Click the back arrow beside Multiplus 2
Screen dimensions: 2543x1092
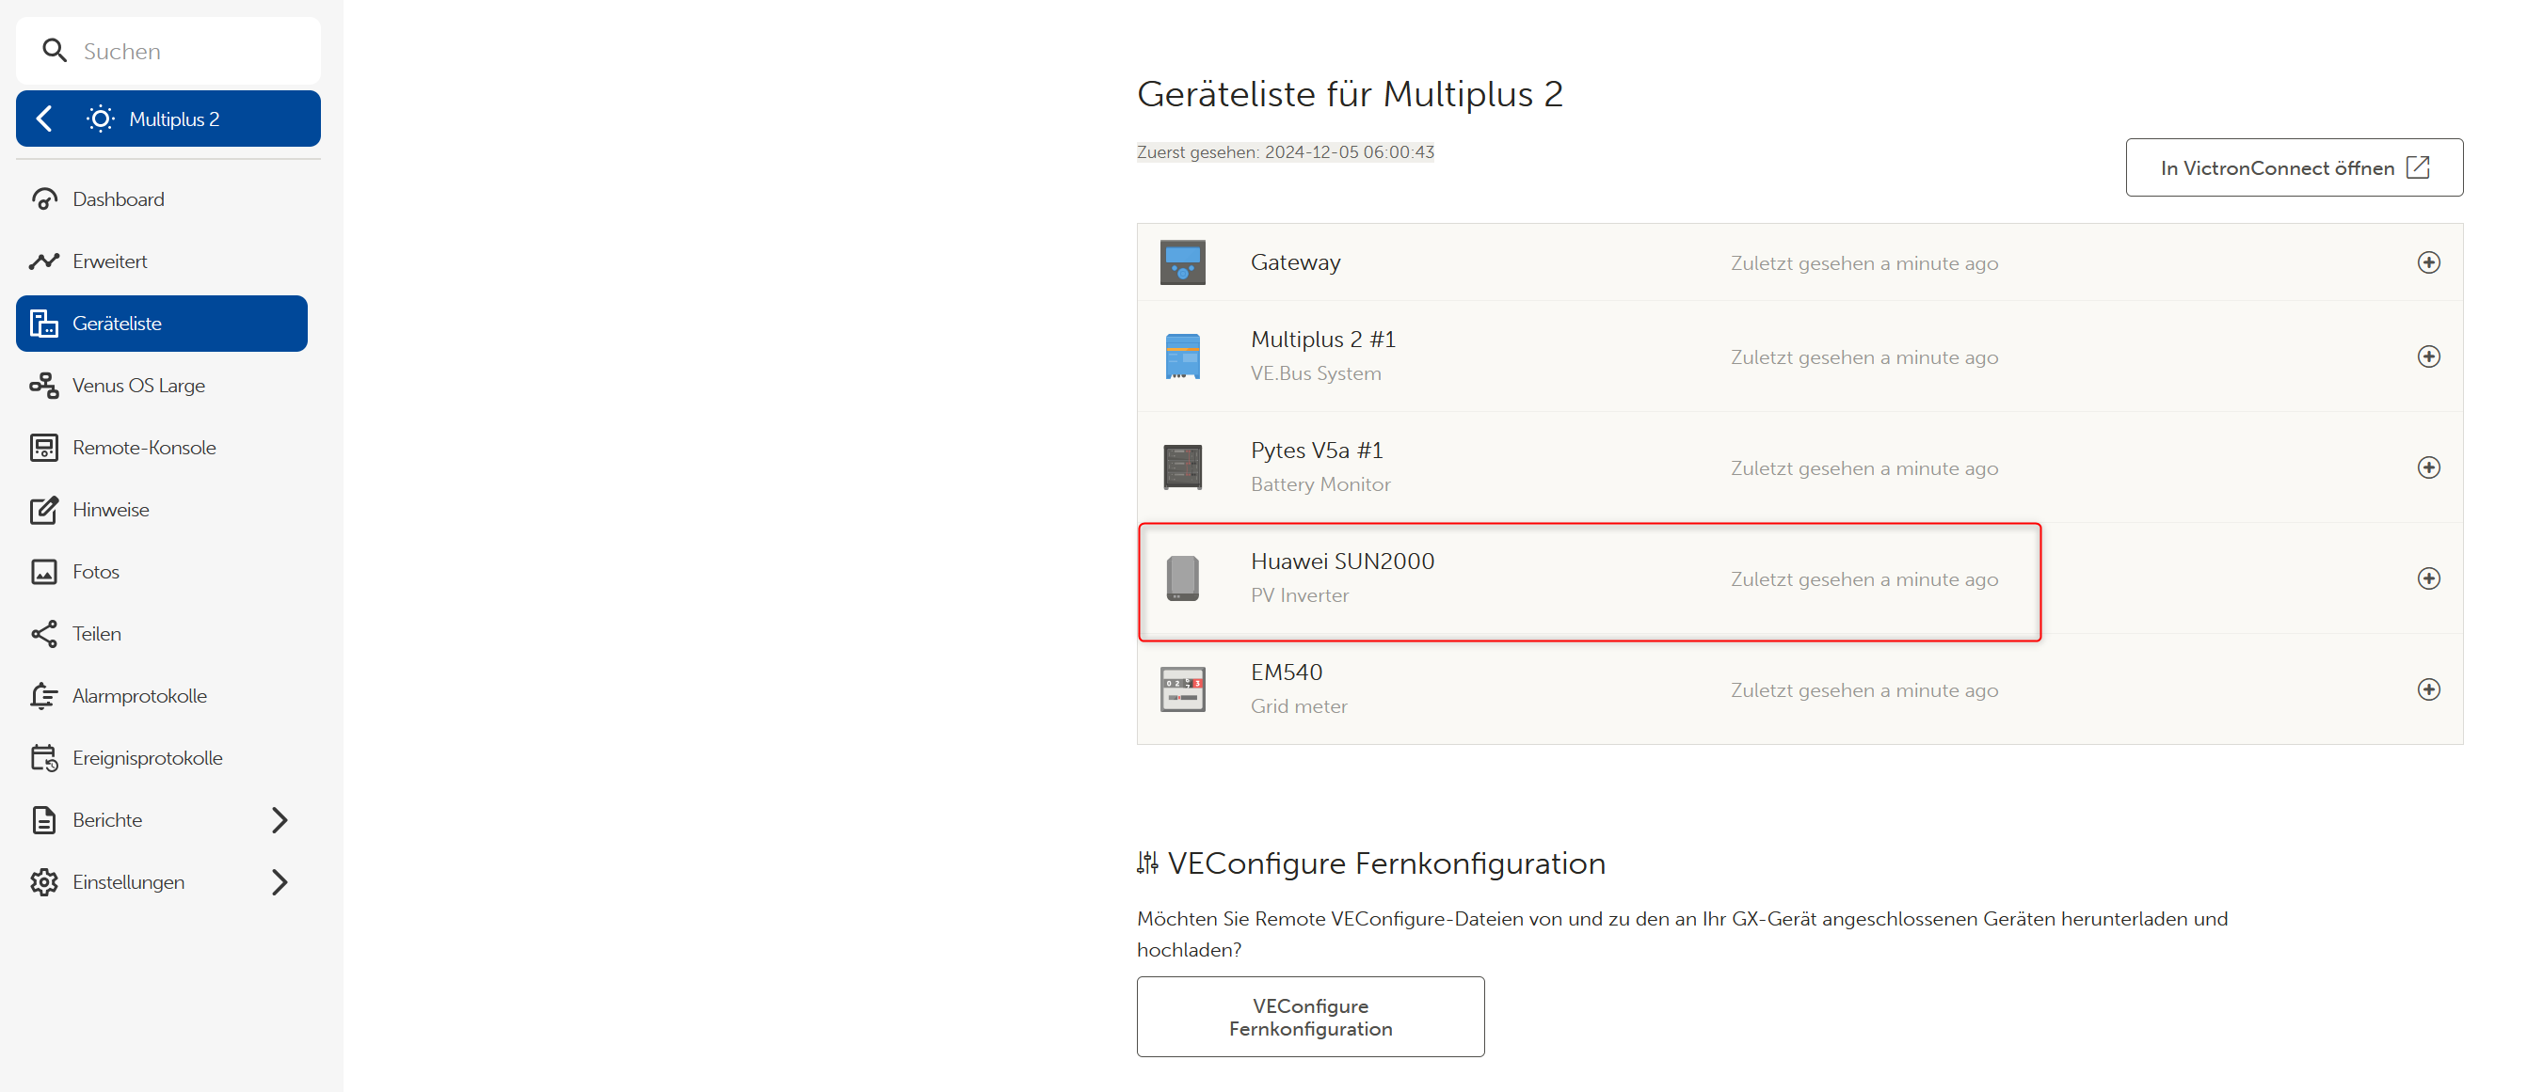(44, 119)
